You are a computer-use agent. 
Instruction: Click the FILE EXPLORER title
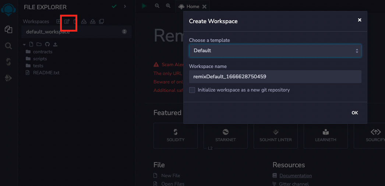[45, 7]
